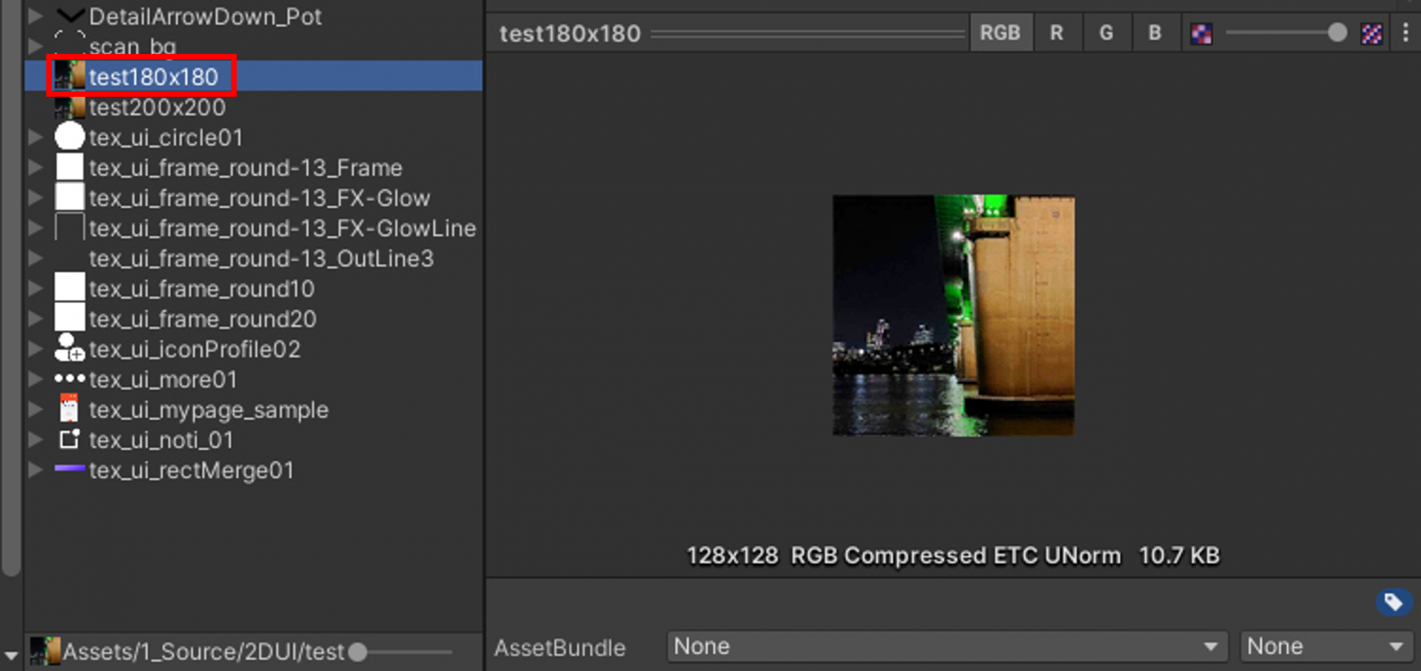Select the test200x200 asset name
Viewport: 1421px width, 671px height.
(158, 107)
